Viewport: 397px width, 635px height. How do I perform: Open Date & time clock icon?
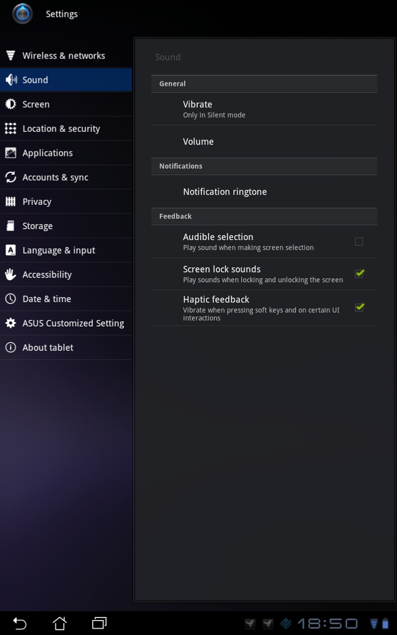click(10, 299)
